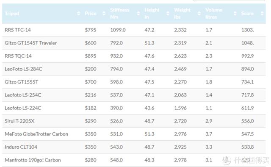This screenshot has width=271, height=167.
Task: Click the 717.8 score value
Action: pos(247,95)
